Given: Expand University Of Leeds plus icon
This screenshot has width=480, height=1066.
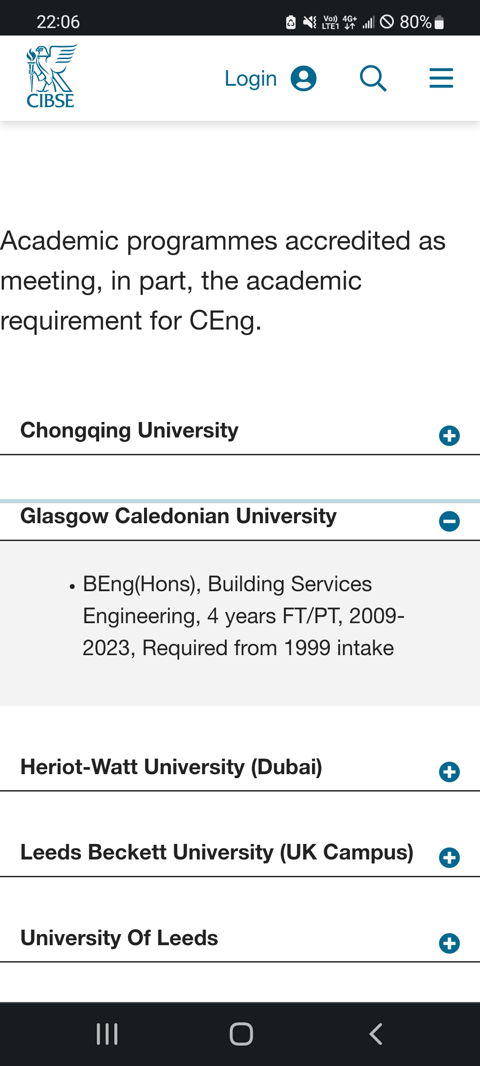Looking at the screenshot, I should click(x=449, y=943).
